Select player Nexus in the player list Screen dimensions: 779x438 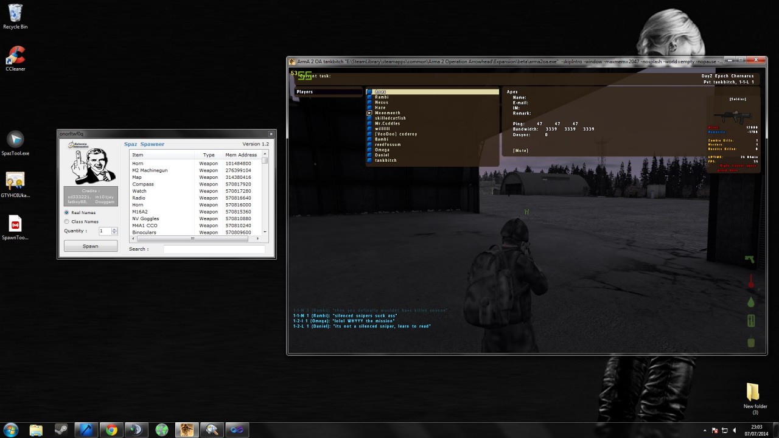433,102
